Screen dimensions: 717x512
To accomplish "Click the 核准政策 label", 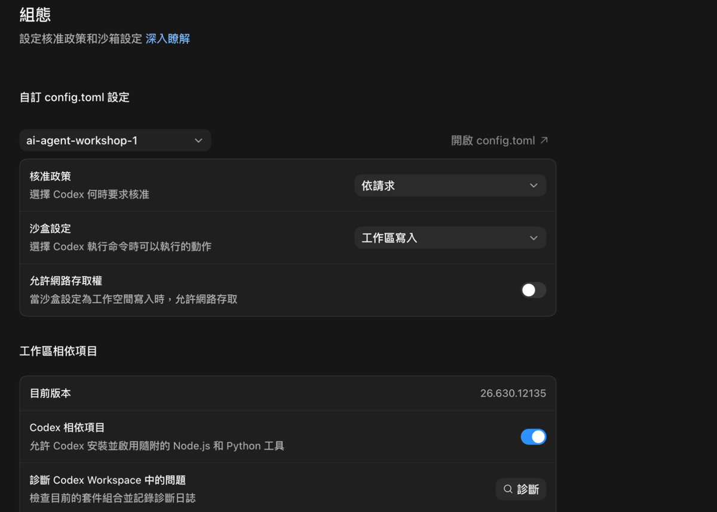I will (x=50, y=177).
